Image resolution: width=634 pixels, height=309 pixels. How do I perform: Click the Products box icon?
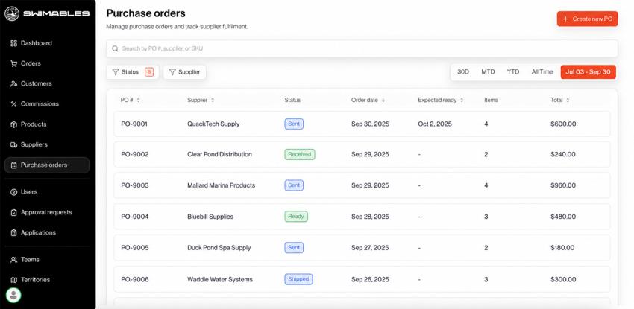(x=13, y=124)
